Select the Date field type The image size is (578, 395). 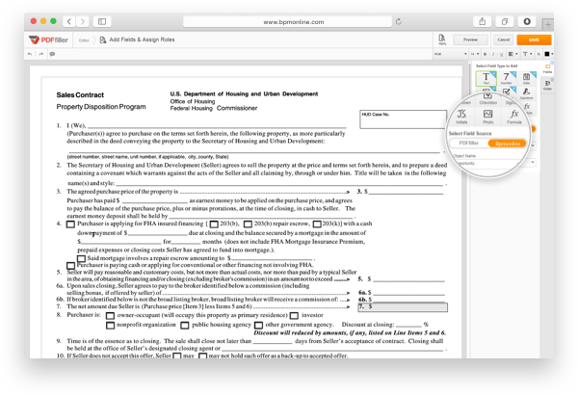(526, 78)
